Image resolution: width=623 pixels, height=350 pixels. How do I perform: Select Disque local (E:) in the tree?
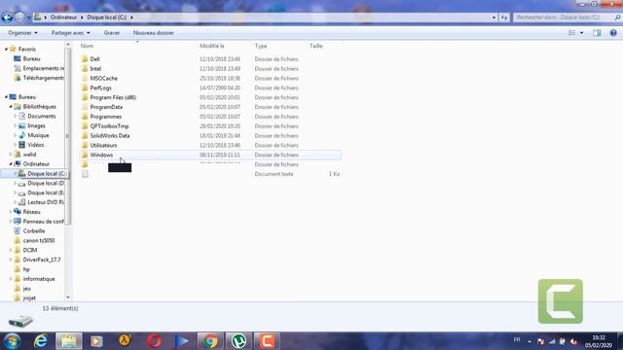tap(46, 192)
